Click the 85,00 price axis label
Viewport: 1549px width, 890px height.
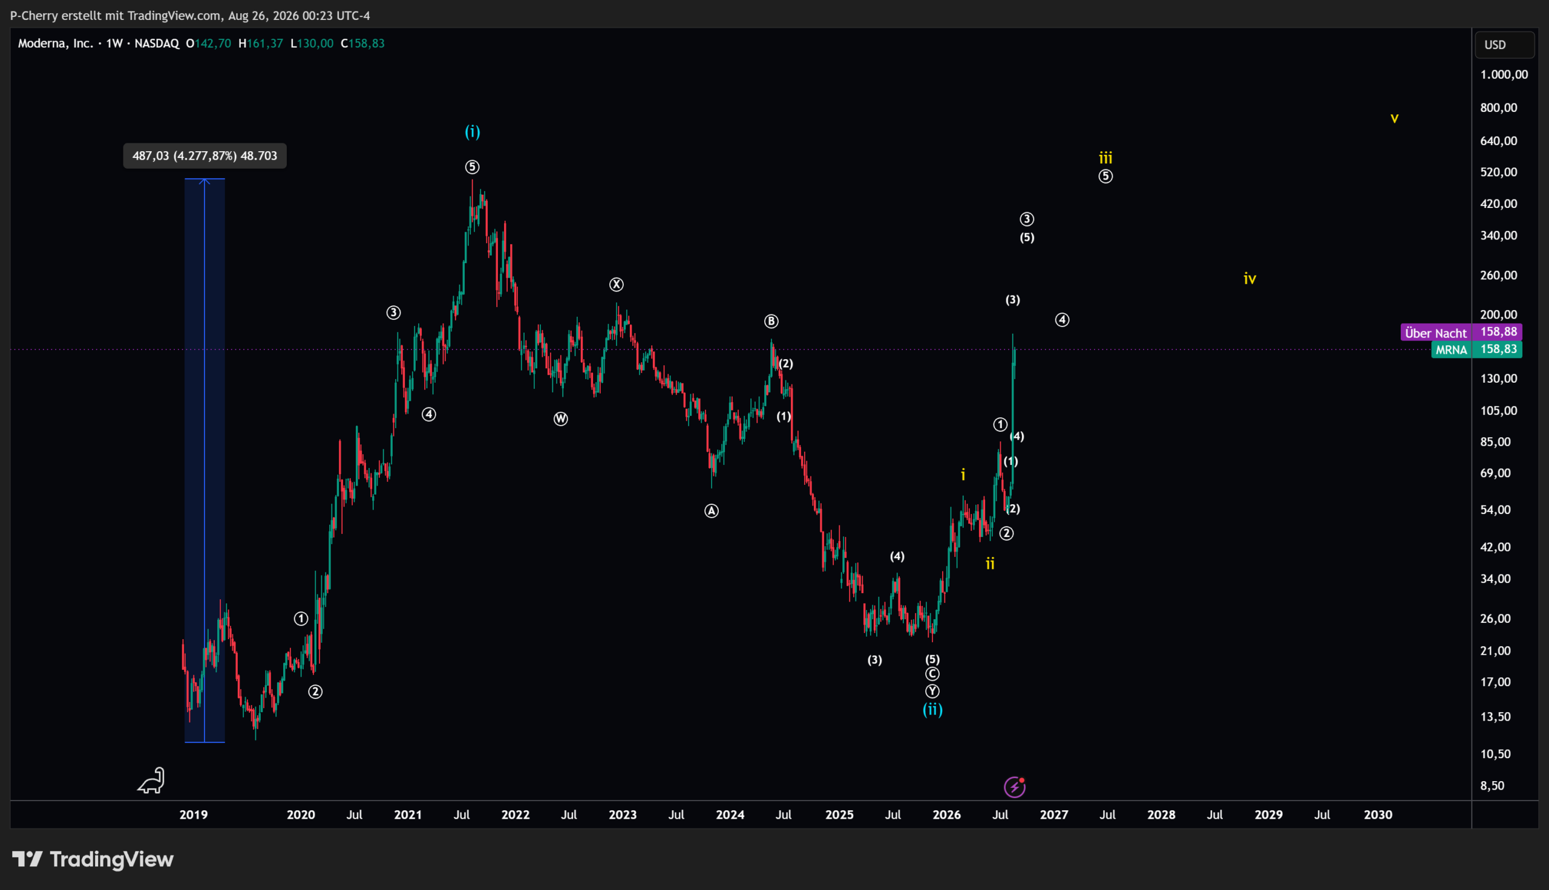1496,441
